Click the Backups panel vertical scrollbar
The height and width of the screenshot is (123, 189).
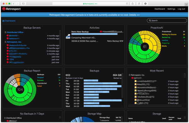click(122, 86)
